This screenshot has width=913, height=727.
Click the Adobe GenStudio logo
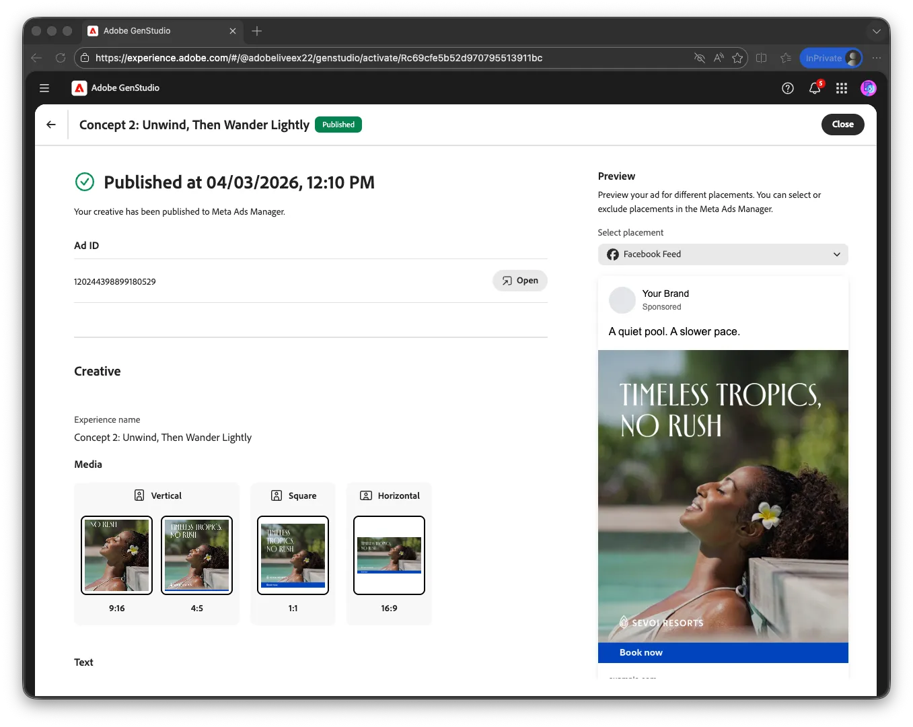coord(79,88)
